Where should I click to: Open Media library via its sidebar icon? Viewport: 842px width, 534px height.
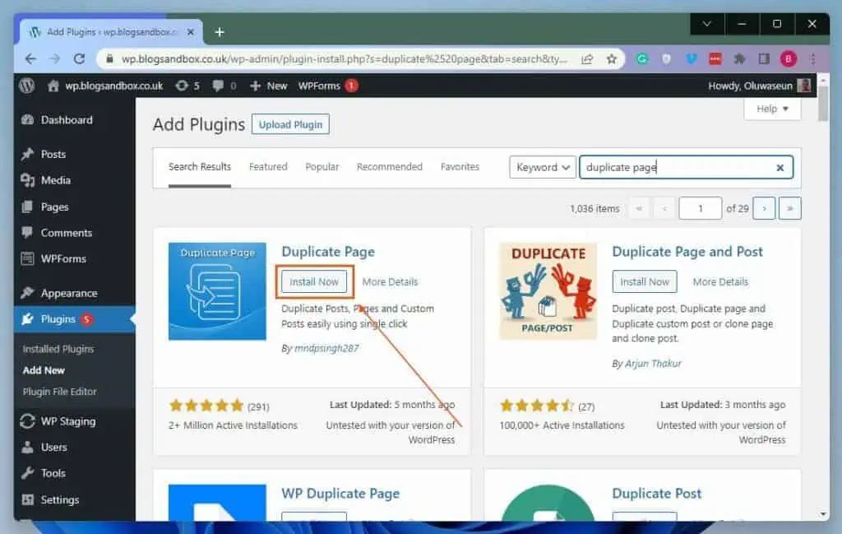pyautogui.click(x=29, y=180)
